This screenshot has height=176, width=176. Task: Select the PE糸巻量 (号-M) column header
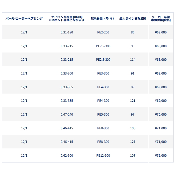tap(103, 18)
